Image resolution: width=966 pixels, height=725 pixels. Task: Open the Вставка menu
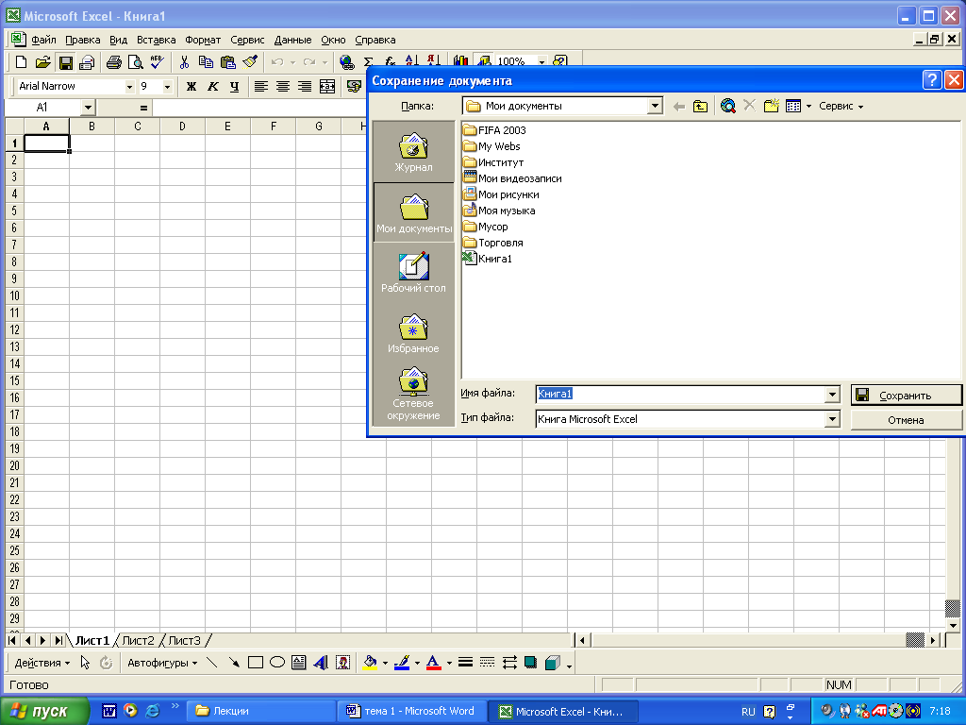click(x=156, y=40)
